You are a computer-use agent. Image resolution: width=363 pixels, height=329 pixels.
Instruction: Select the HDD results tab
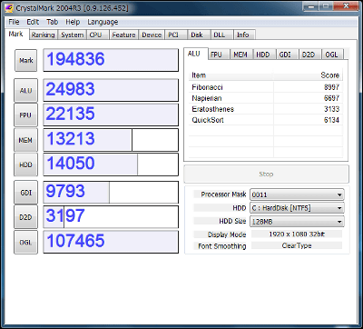click(x=263, y=55)
